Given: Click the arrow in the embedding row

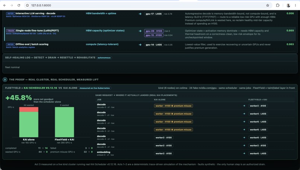Looking at the screenshot, I should tap(244, 154).
